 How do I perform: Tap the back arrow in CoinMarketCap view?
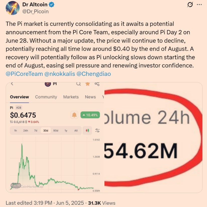point(12,84)
